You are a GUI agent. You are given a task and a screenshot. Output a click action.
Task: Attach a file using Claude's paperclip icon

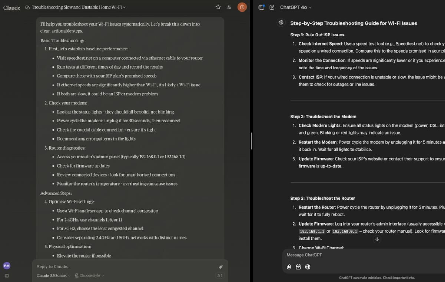(221, 266)
